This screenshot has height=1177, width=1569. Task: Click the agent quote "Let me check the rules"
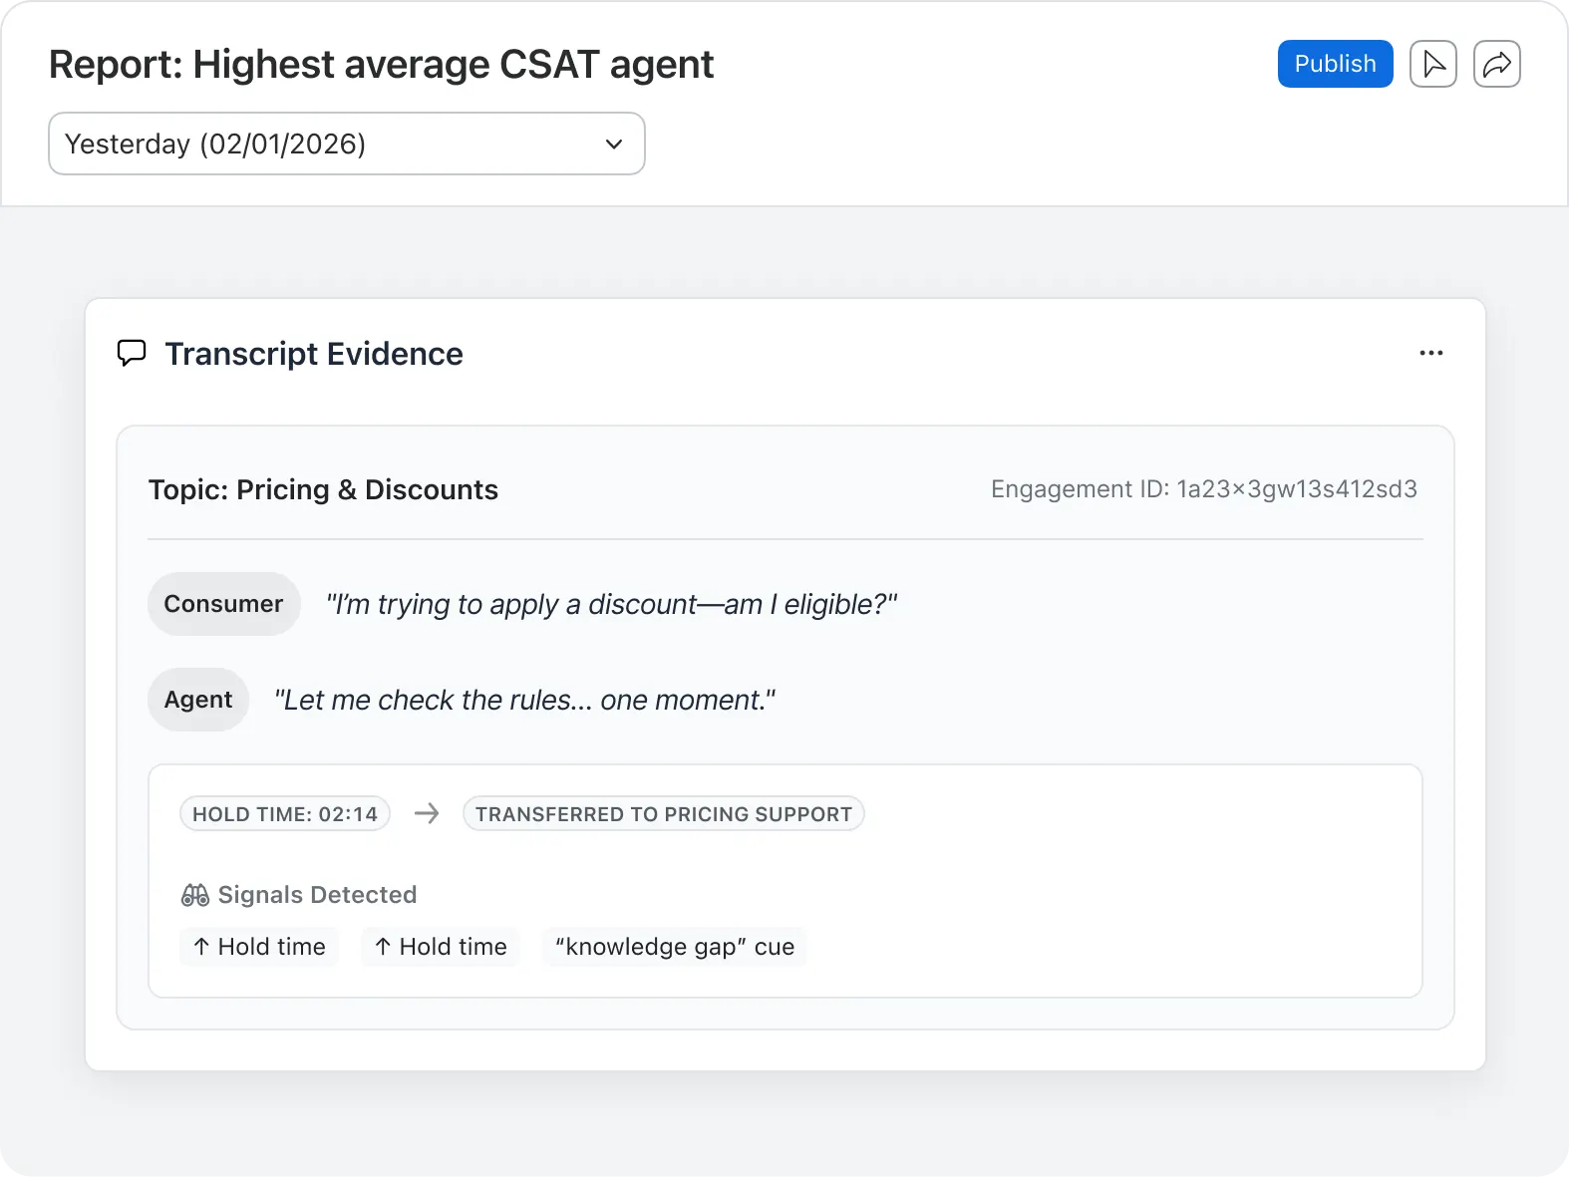[525, 700]
